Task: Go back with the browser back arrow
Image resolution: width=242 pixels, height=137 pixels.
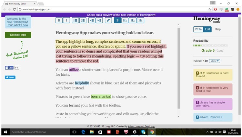Action: pos(5,9)
